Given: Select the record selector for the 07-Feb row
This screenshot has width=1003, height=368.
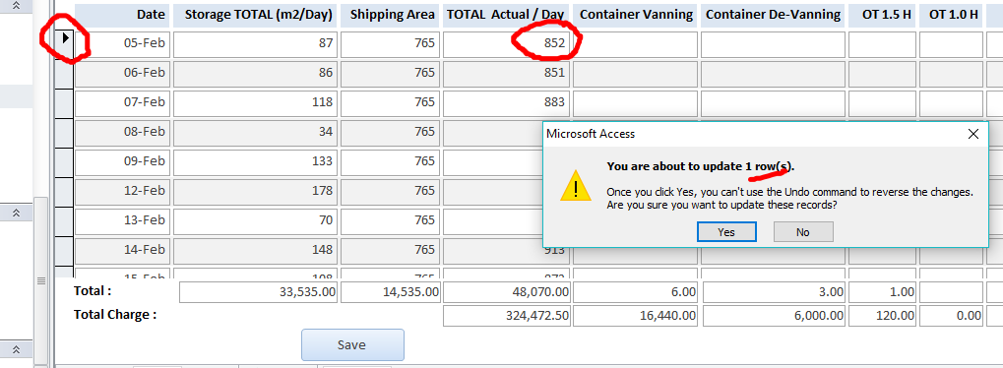Looking at the screenshot, I should pos(65,102).
